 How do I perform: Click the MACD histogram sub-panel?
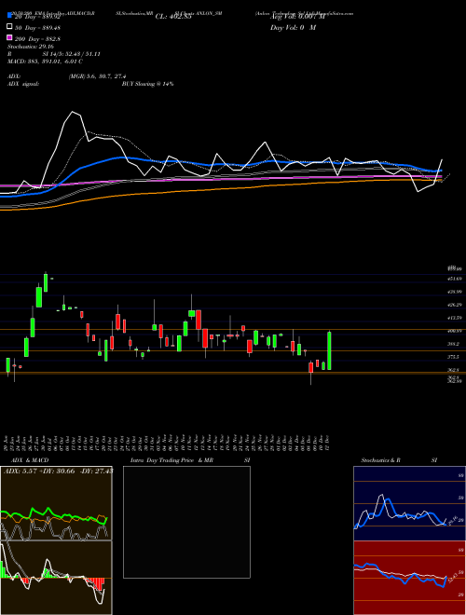click(56, 578)
